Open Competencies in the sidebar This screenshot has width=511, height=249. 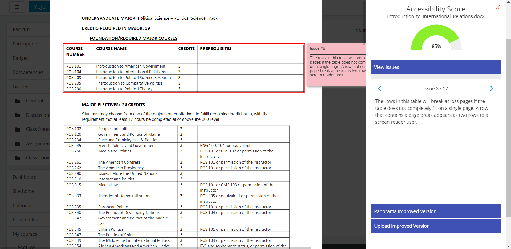[x=28, y=72]
